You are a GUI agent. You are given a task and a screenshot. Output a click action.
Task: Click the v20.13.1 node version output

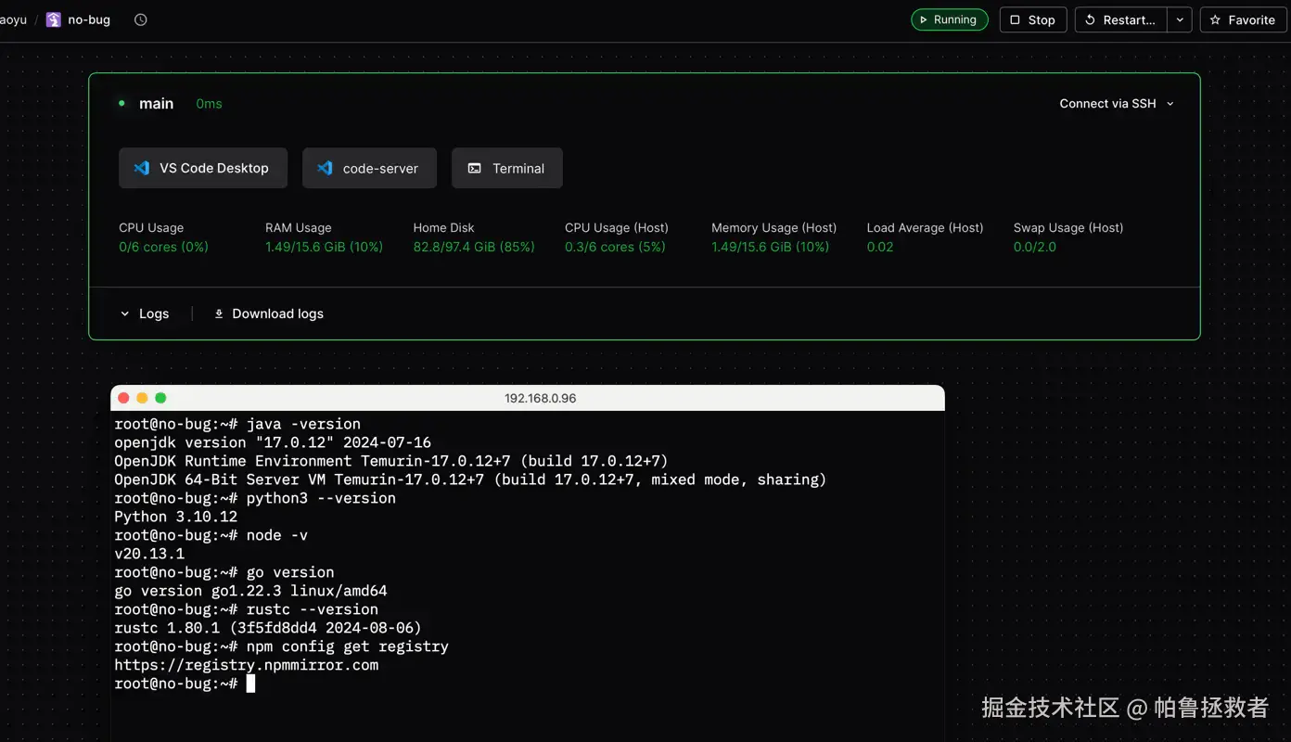pos(149,554)
